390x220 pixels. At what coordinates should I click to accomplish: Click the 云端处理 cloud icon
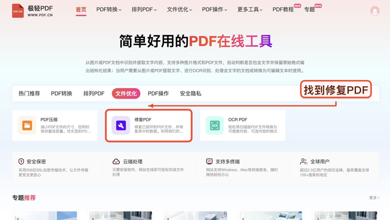coord(116,162)
